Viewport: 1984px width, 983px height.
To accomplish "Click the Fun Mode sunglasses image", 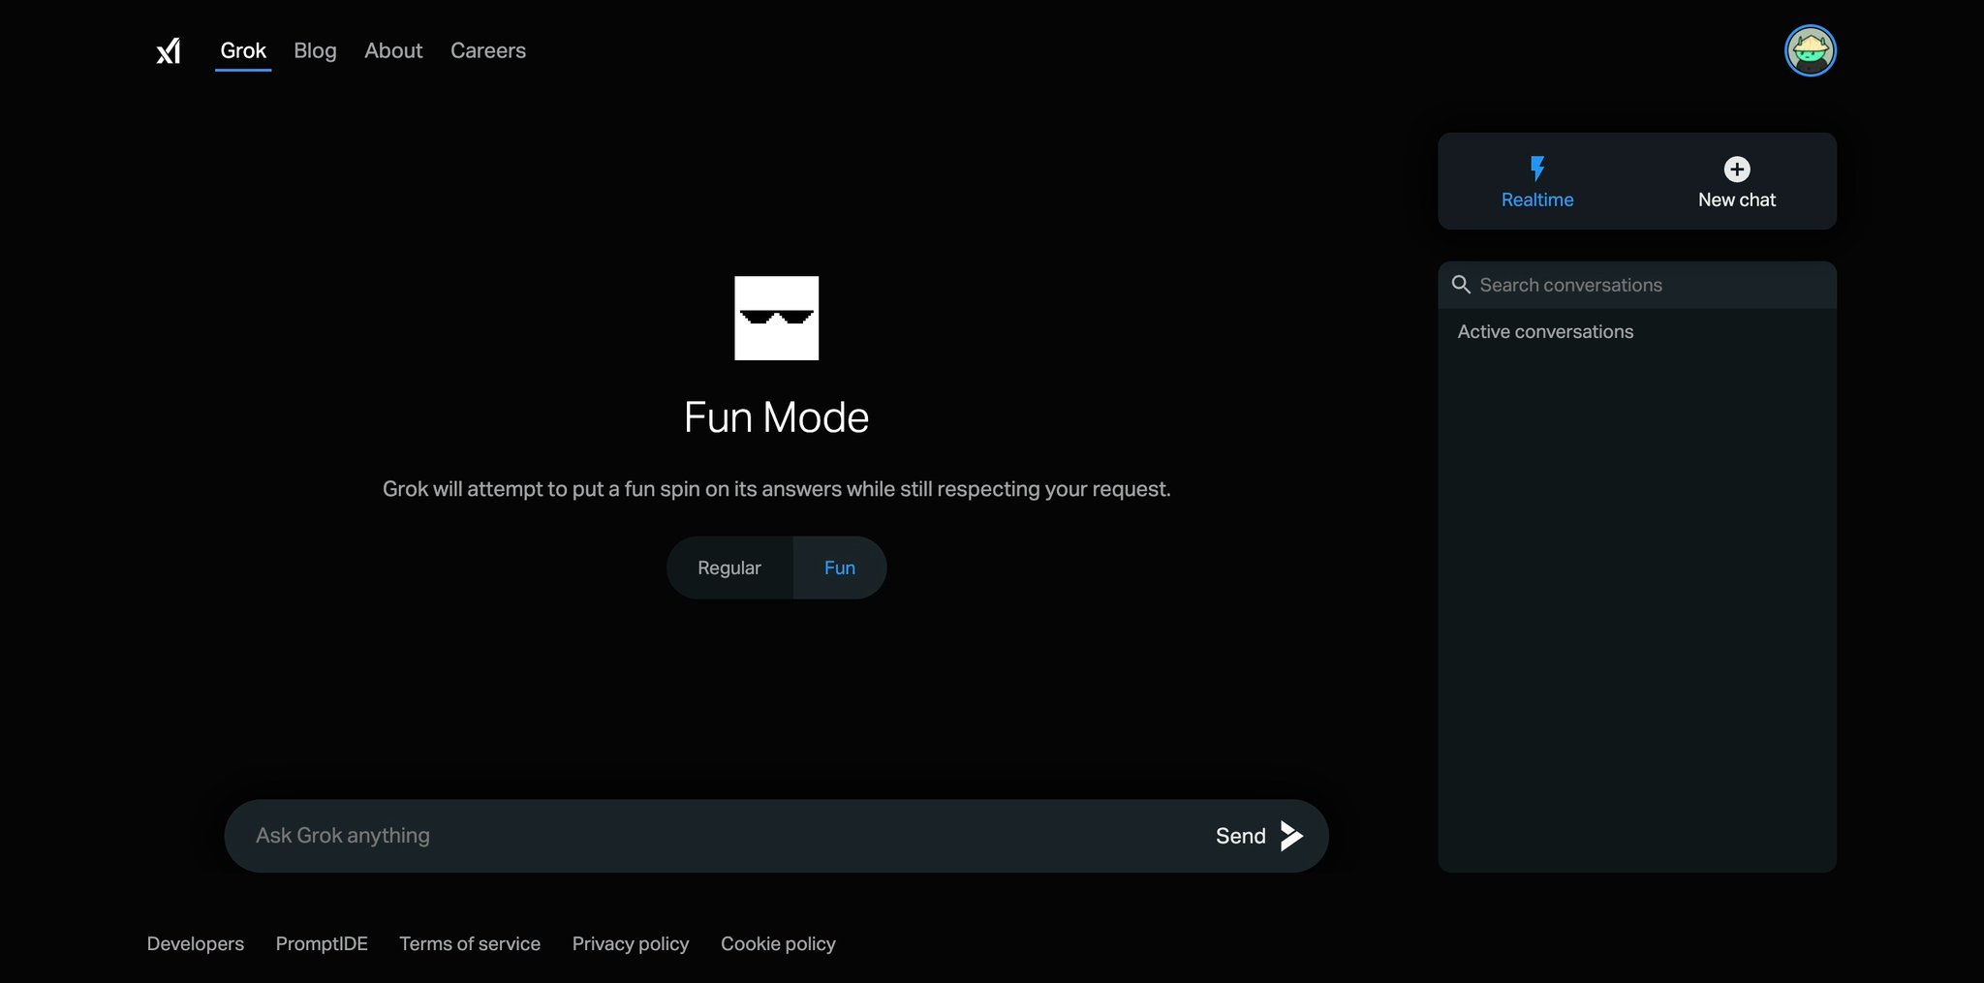I will (776, 318).
